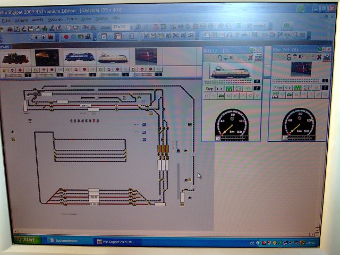Image resolution: width=340 pixels, height=255 pixels.
Task: Click the clock icon in top toolbar
Action: tap(69, 28)
